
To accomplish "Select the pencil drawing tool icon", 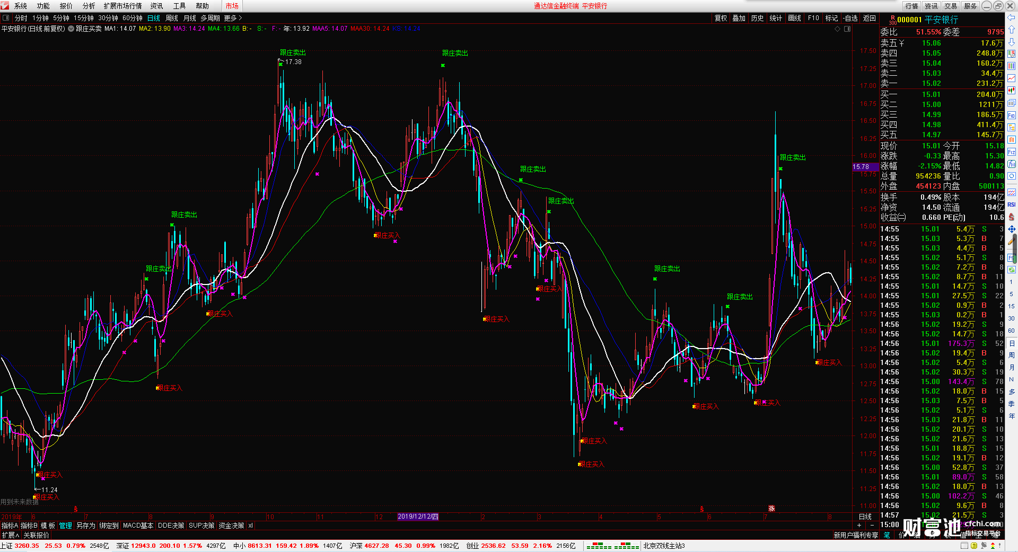I will coord(1011,241).
